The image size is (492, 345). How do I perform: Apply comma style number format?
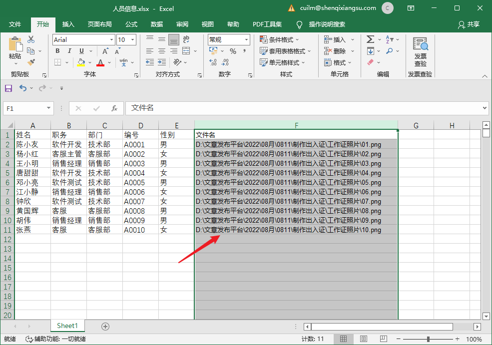244,51
